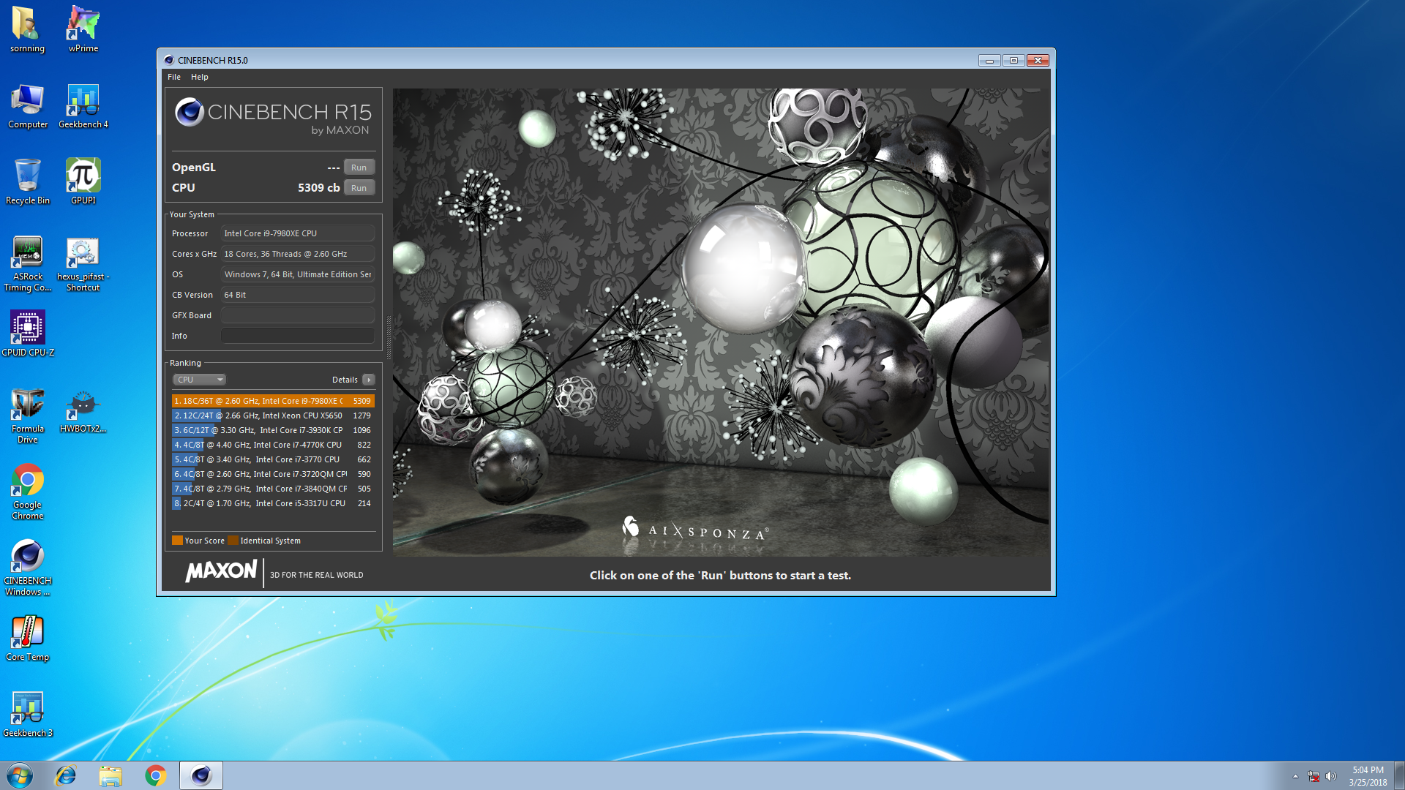
Task: Click the Cinebench title bar logo icon
Action: point(169,60)
